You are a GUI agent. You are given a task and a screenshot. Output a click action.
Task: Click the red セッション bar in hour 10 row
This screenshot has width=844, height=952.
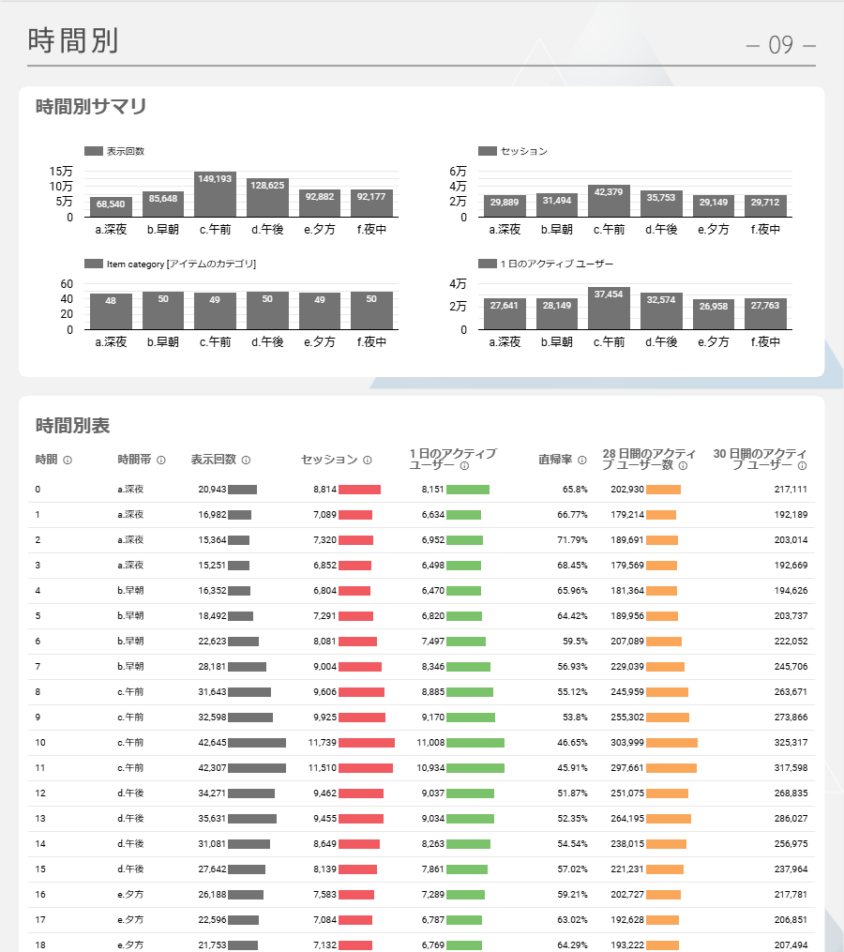click(367, 743)
